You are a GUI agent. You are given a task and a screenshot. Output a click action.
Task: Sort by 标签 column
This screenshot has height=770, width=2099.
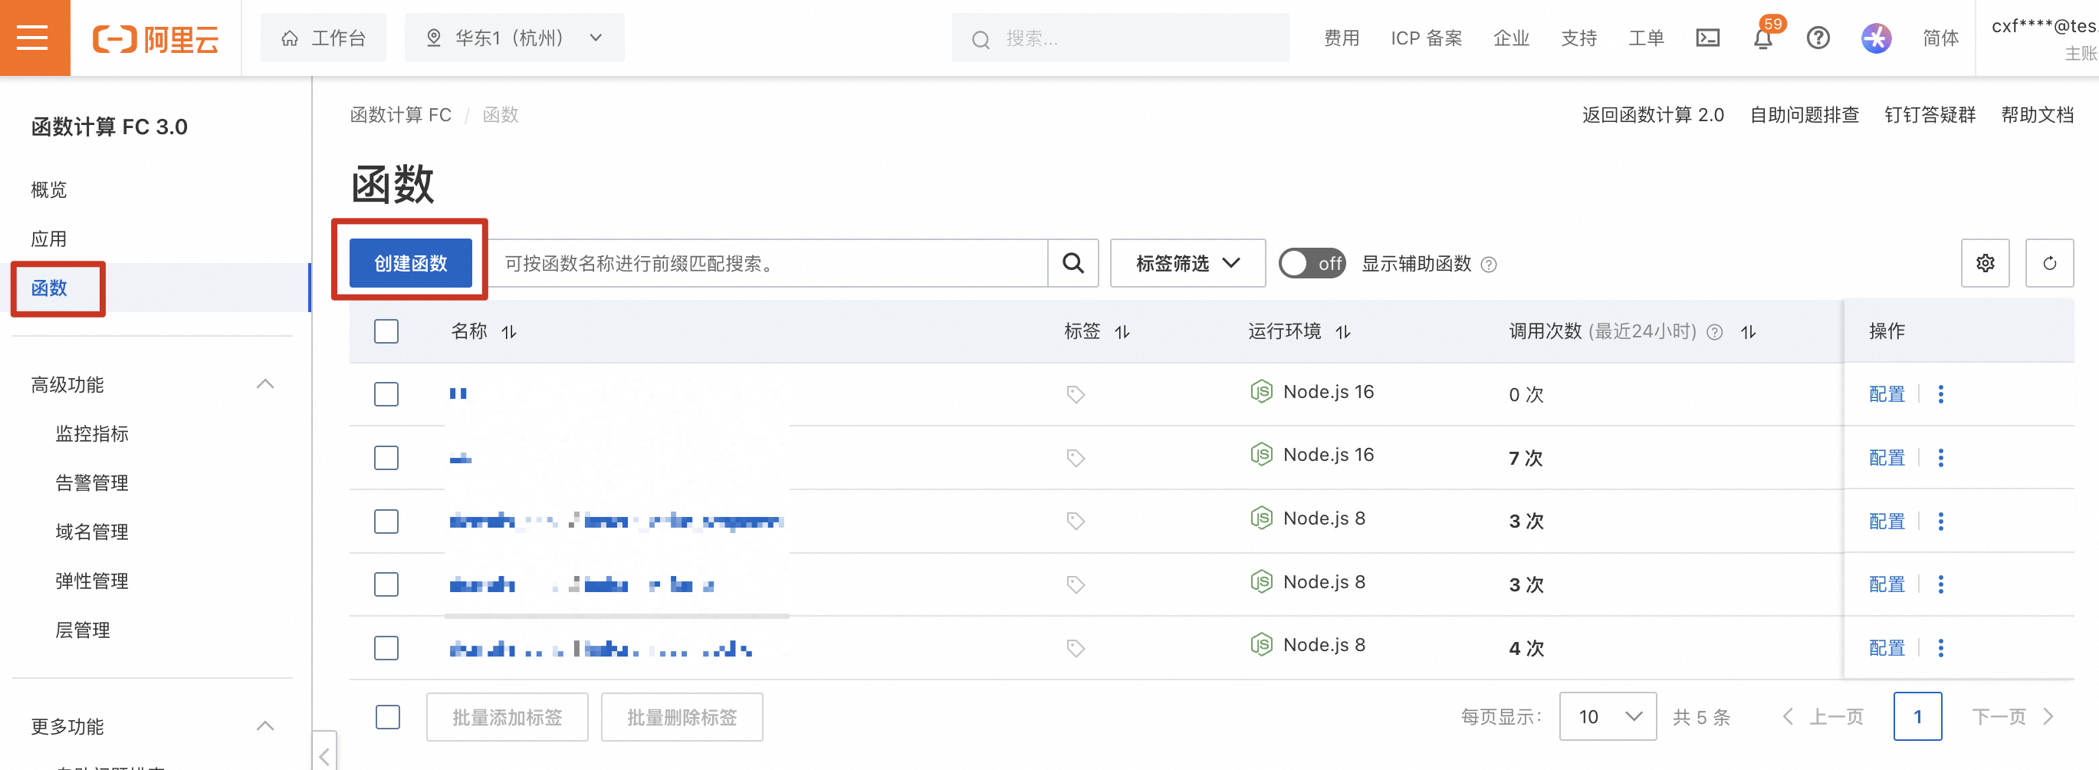[1122, 331]
